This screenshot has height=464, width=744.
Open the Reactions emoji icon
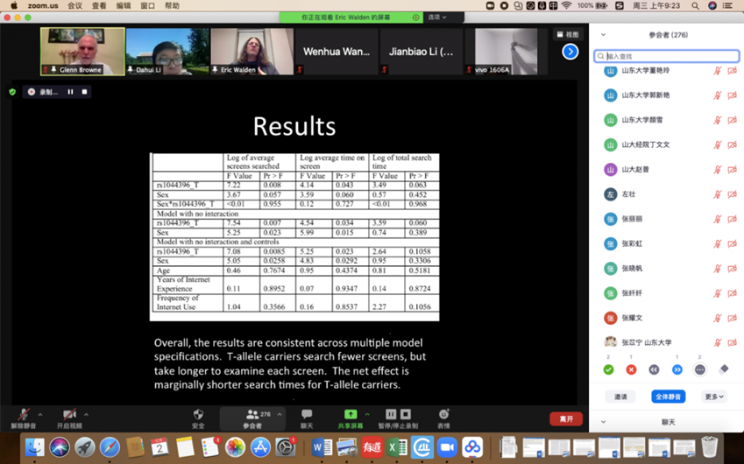coord(443,415)
